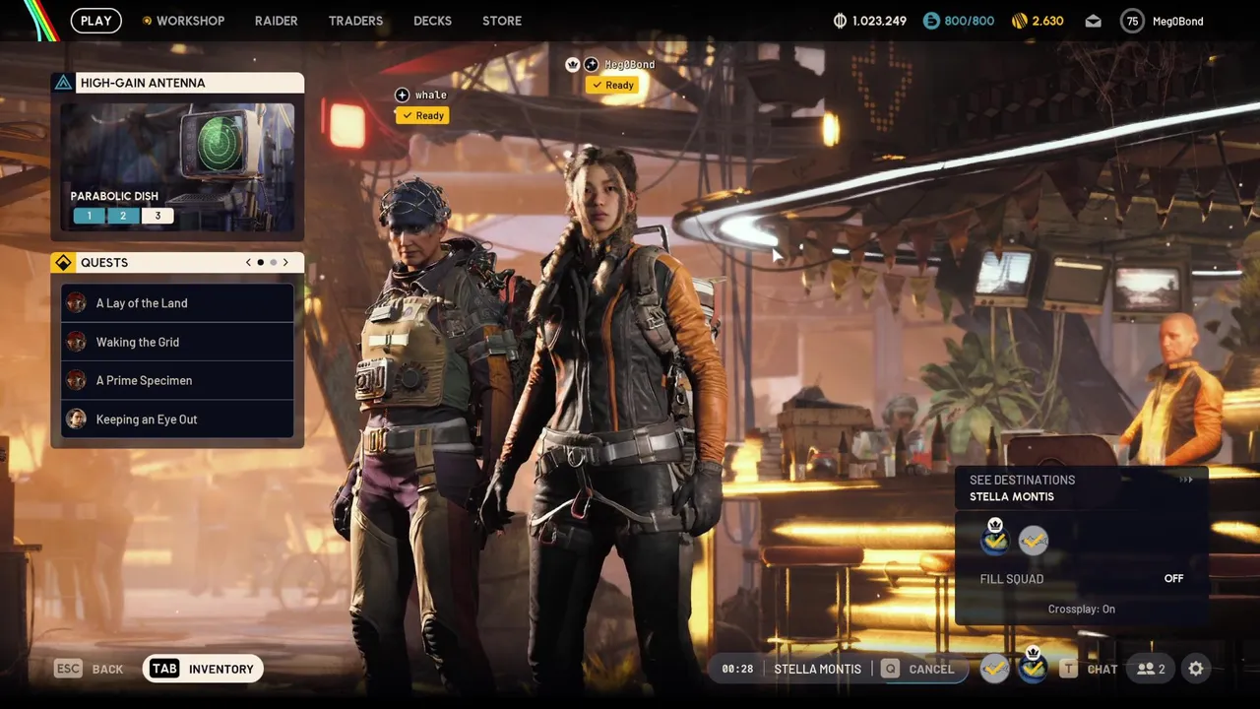
Task: Click the A Lay of the Land quest-giver portrait
Action: [x=76, y=303]
